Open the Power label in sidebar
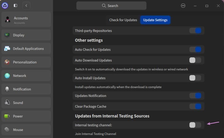224x138 pixels. pyautogui.click(x=18, y=116)
